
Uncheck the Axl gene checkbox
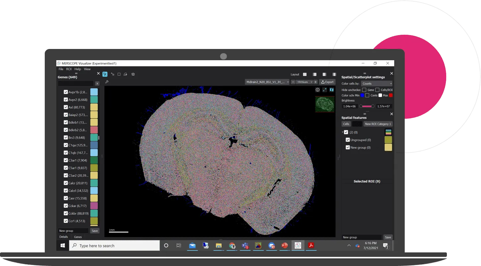(66, 107)
